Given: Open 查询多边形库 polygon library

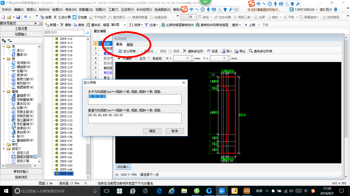Looking at the screenshot, I should pos(261,51).
